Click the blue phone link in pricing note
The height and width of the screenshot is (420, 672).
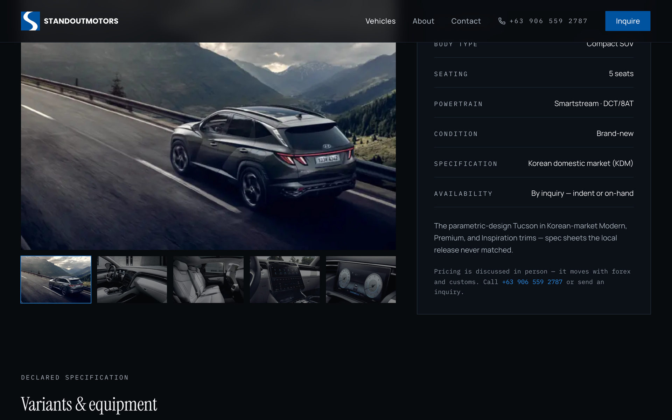(532, 282)
